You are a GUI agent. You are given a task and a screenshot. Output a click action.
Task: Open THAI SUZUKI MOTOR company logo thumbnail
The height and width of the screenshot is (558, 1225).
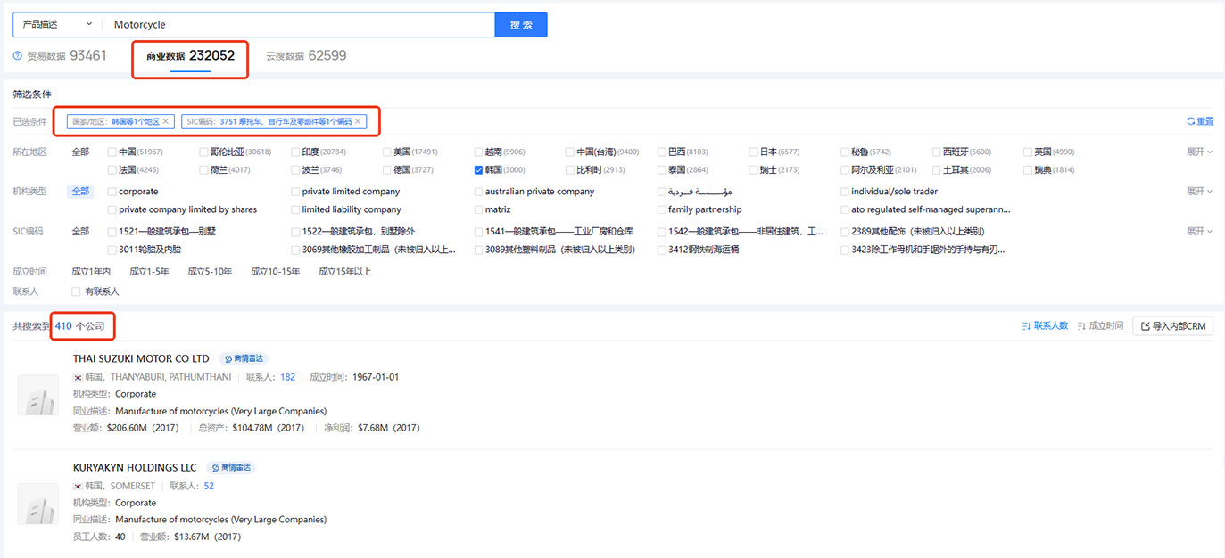[x=38, y=395]
